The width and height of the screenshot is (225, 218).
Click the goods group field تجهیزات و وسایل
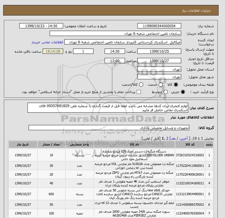(x=109, y=128)
